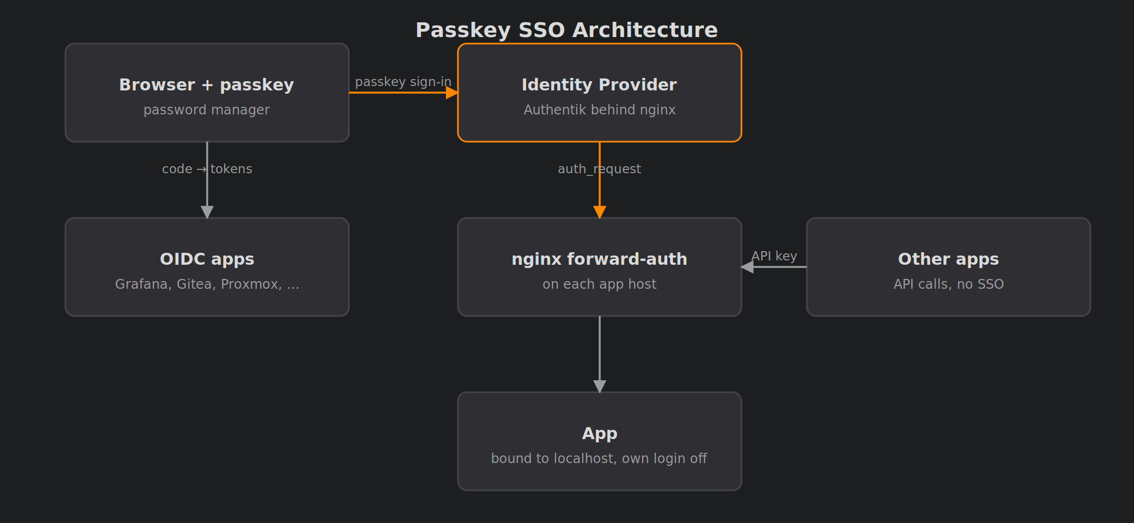Select the App node

[600, 441]
